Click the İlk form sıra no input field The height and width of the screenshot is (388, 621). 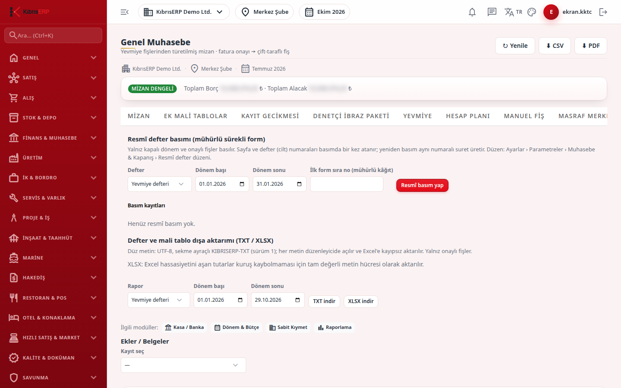click(347, 184)
